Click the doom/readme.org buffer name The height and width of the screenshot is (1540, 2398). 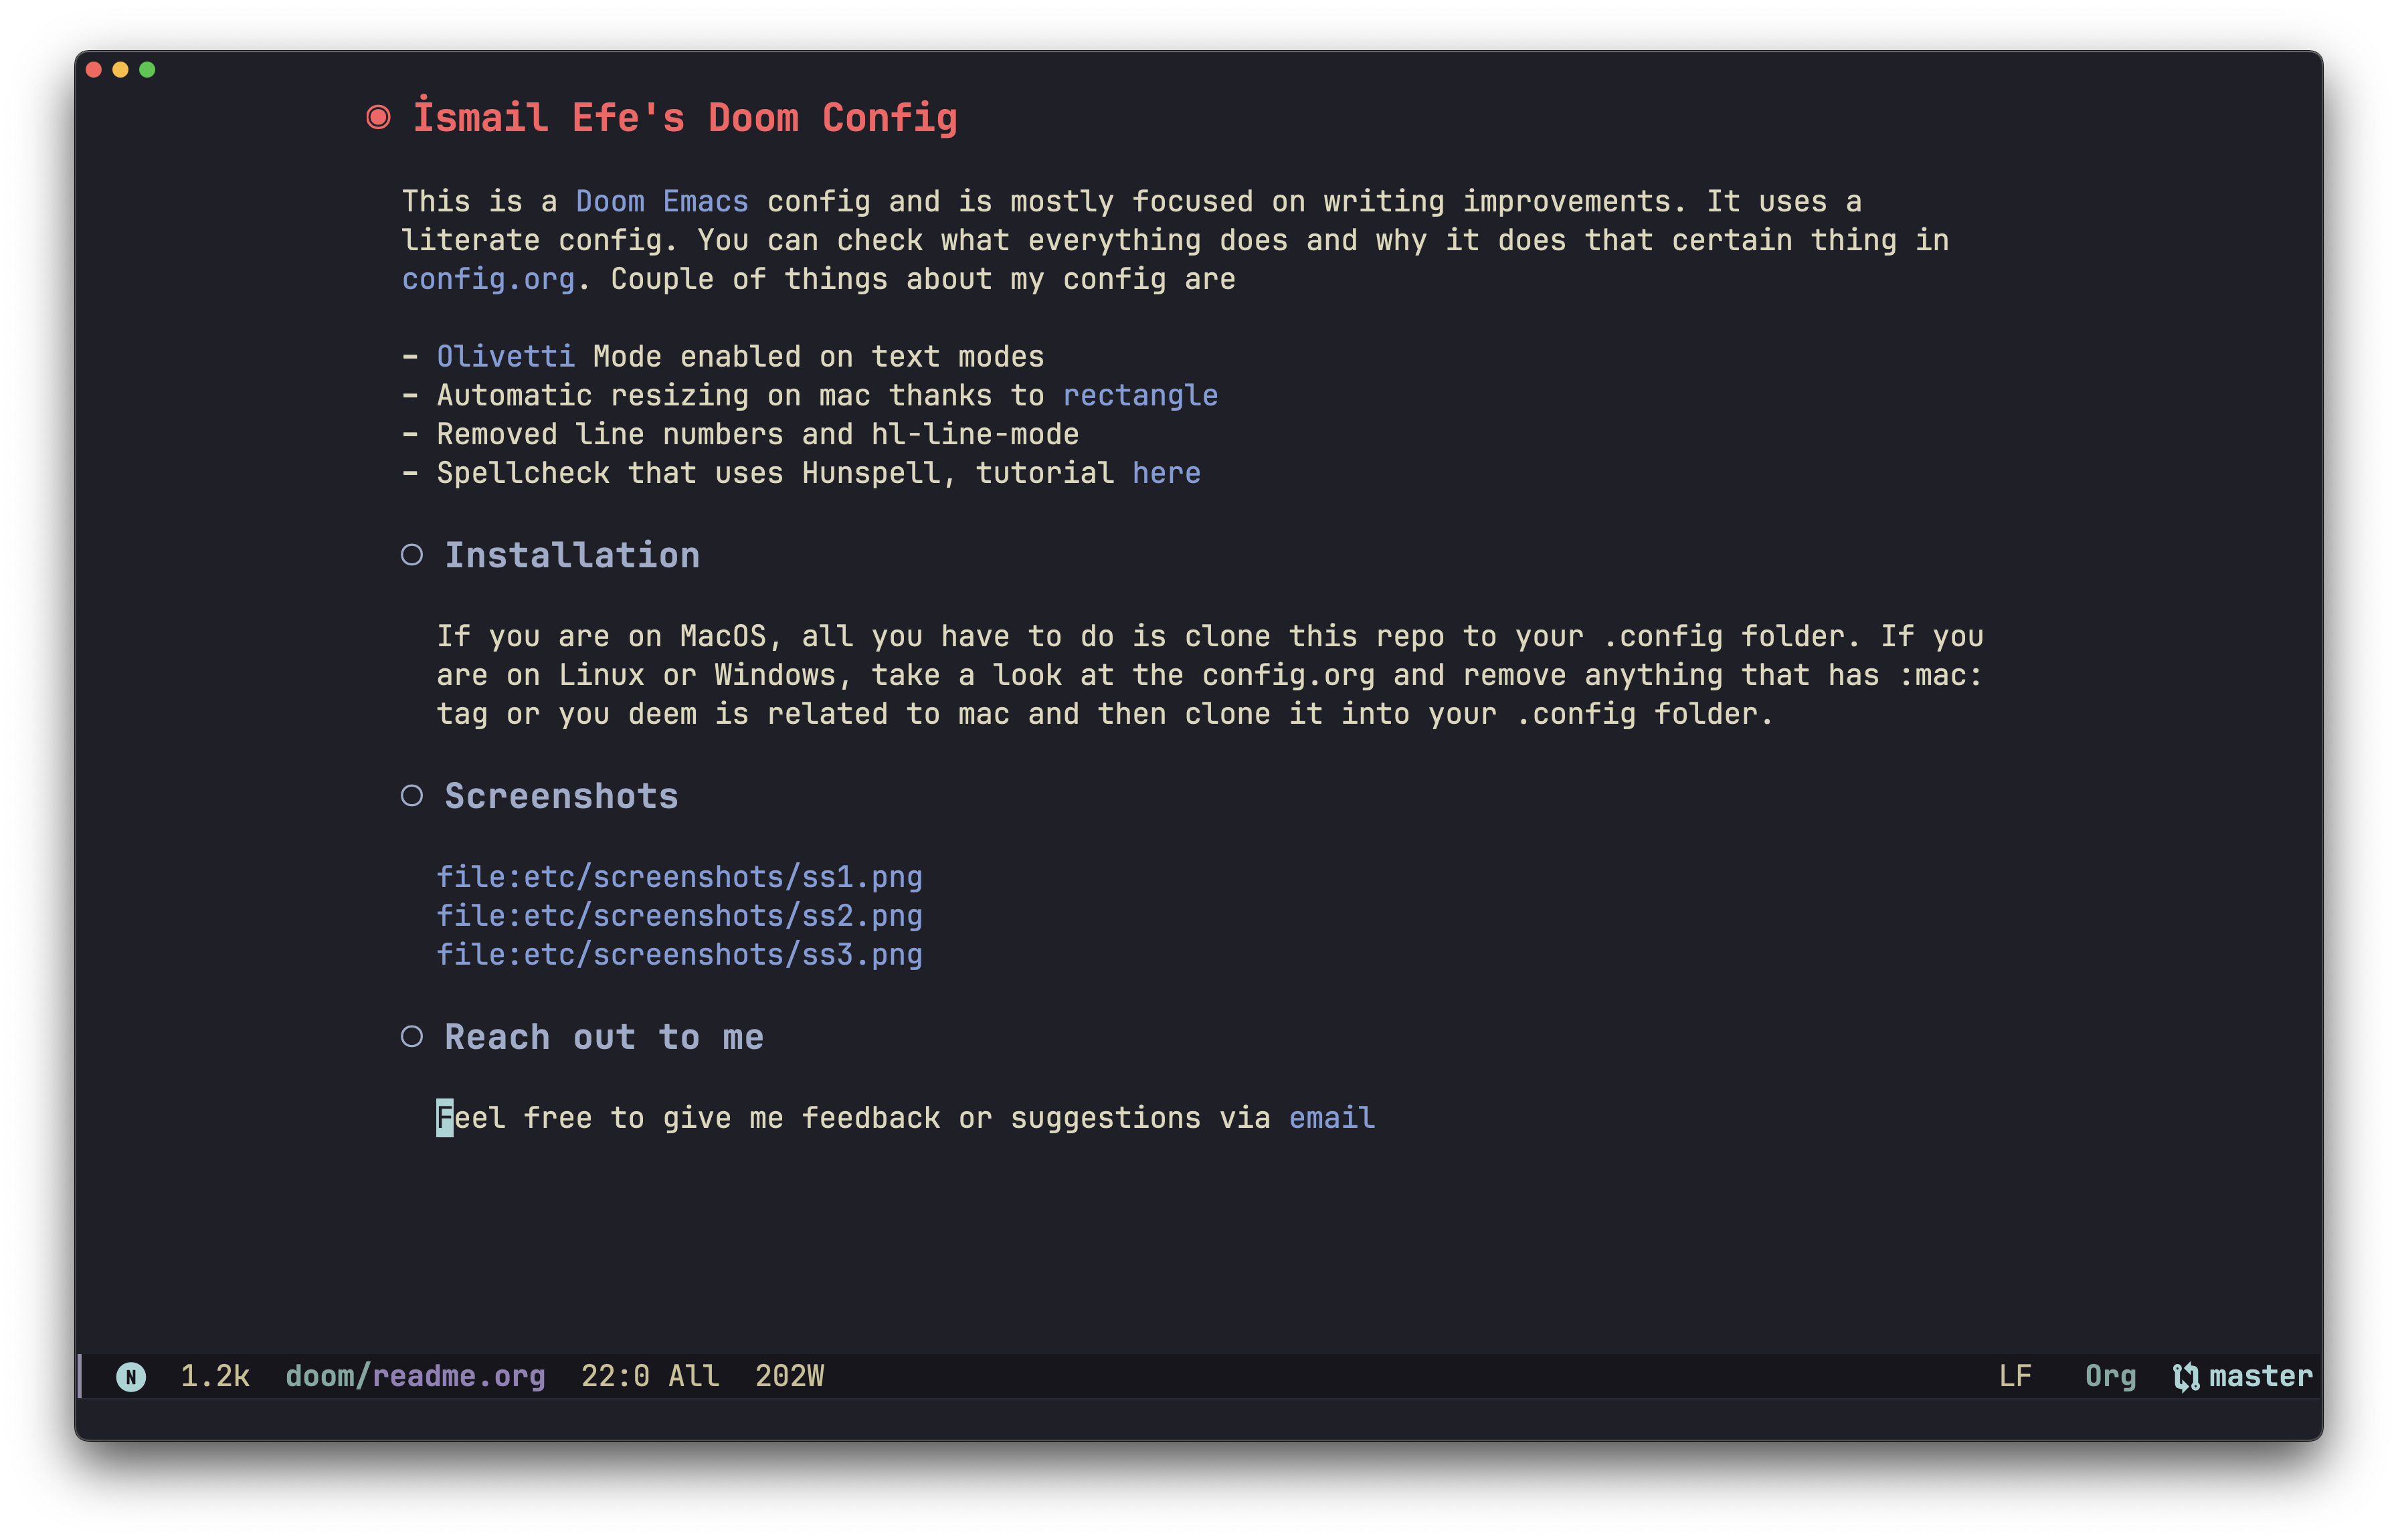415,1377
